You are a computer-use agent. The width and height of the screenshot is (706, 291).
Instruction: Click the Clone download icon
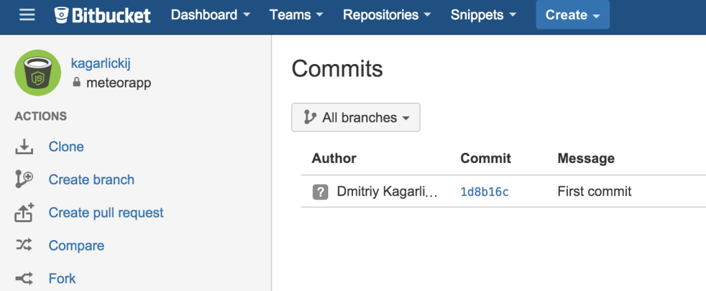pyautogui.click(x=24, y=147)
